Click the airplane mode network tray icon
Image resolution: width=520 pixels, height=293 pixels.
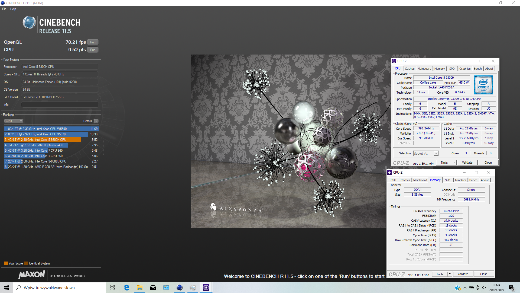[x=478, y=288]
